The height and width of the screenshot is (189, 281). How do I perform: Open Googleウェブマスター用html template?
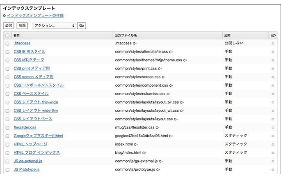(x=38, y=136)
